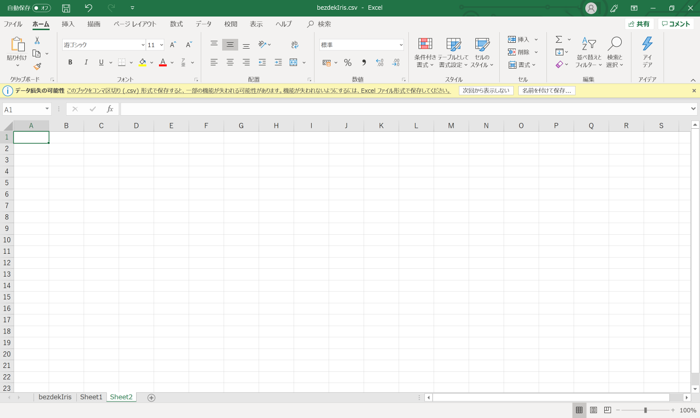The width and height of the screenshot is (700, 418).
Task: Open the File menu tab
Action: click(13, 24)
